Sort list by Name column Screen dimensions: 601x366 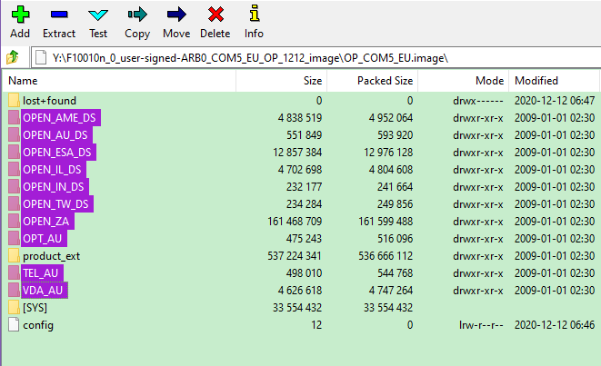coord(120,81)
